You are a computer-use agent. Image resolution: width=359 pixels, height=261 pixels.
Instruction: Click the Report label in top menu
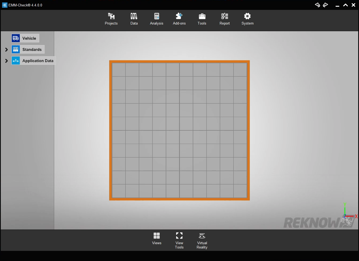225,23
